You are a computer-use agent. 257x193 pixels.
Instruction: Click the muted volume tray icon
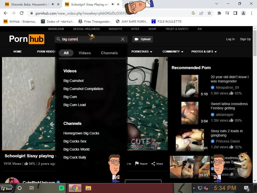206,188
